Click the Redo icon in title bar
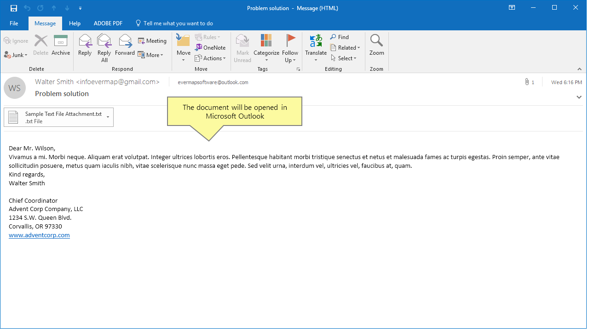The image size is (589, 331). pos(40,8)
